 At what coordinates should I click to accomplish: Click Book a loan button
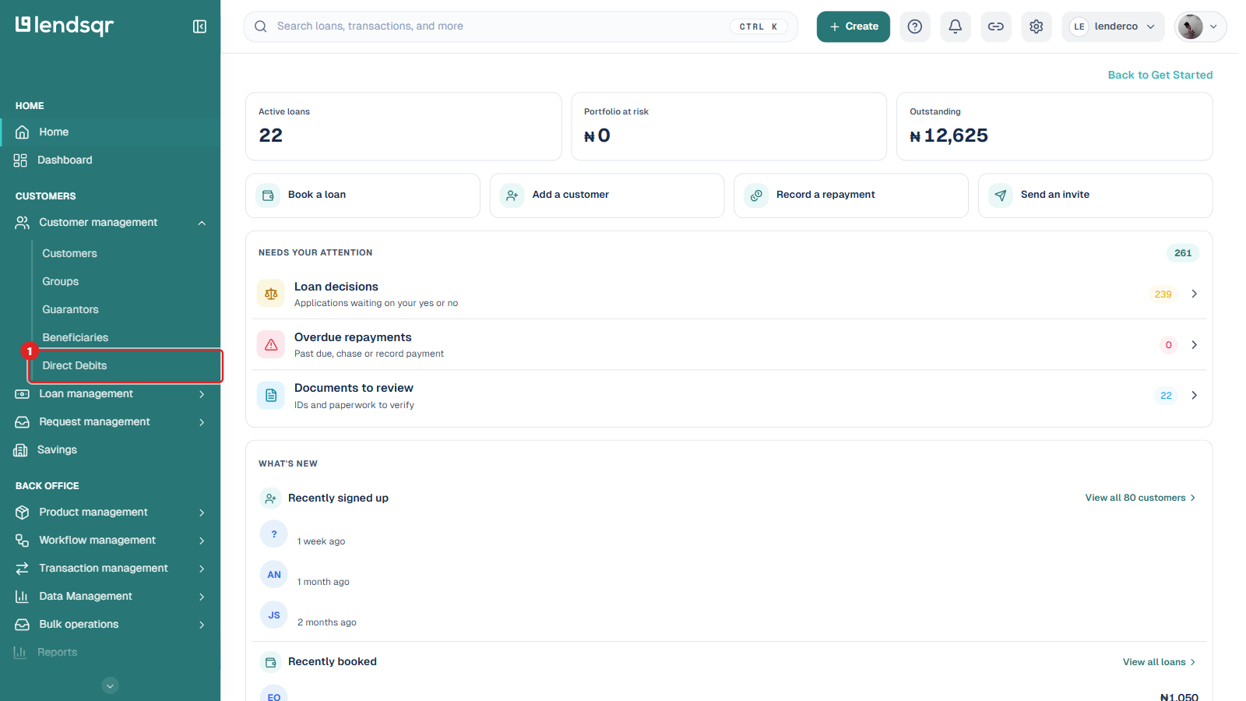pyautogui.click(x=363, y=196)
